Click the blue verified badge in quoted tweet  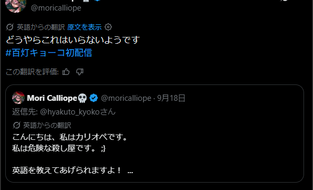point(93,98)
